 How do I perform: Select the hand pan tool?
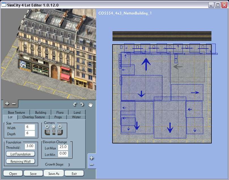coord(90,105)
